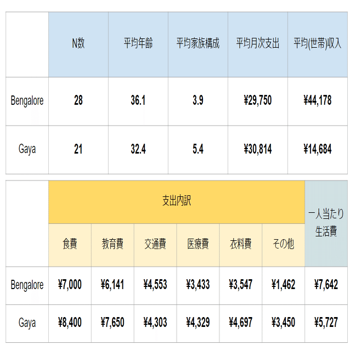Select the N数 value 28
This screenshot has height=356, width=356.
(78, 100)
